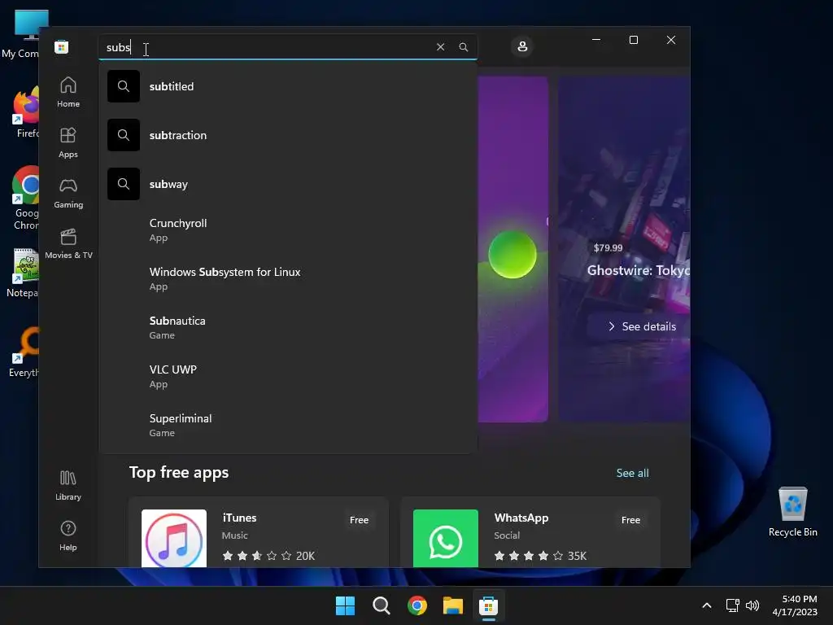The image size is (833, 625).
Task: Open the Recycle Bin desktop icon
Action: (792, 512)
